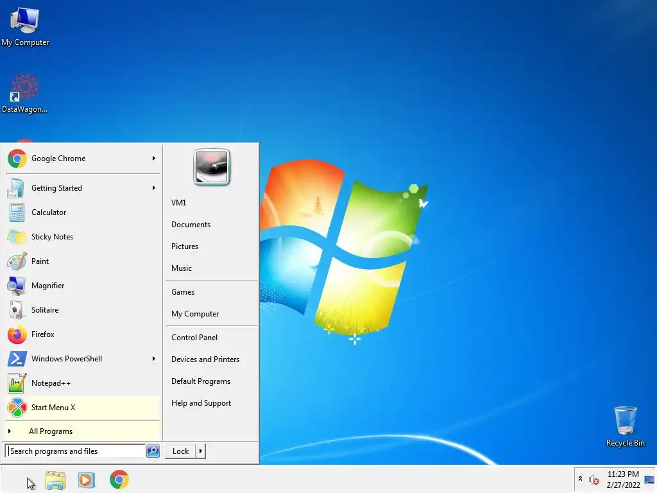Open the File Explorer taskbar icon
The height and width of the screenshot is (493, 657).
(55, 480)
